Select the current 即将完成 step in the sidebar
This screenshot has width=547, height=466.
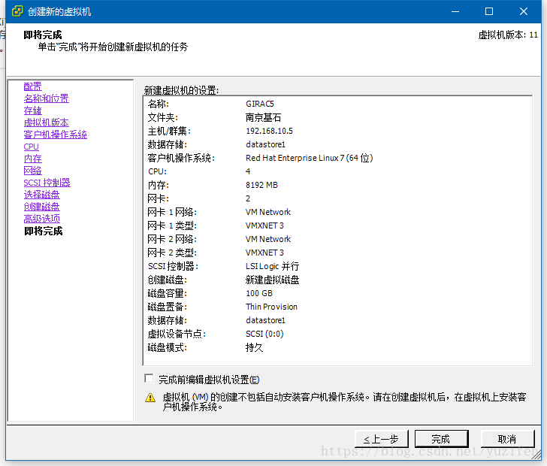tap(44, 231)
